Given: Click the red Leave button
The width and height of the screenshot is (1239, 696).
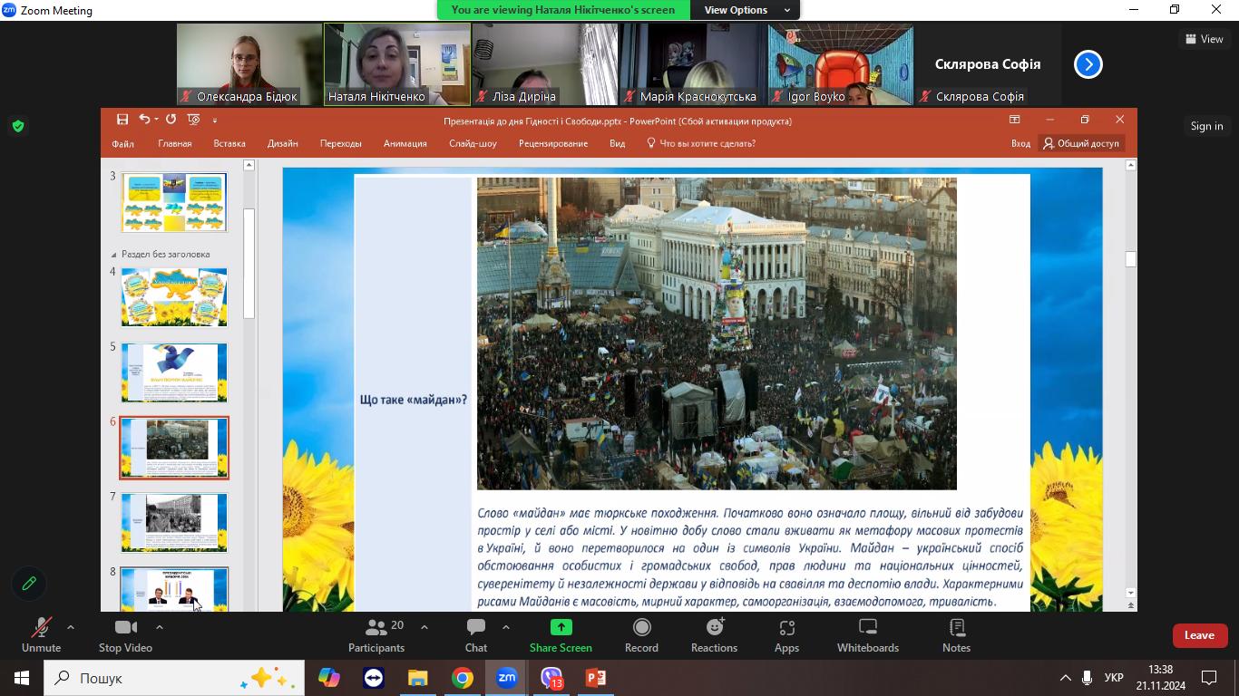Looking at the screenshot, I should pos(1198,635).
